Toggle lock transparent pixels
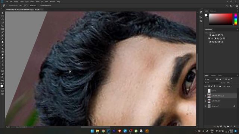 pyautogui.click(x=209, y=86)
